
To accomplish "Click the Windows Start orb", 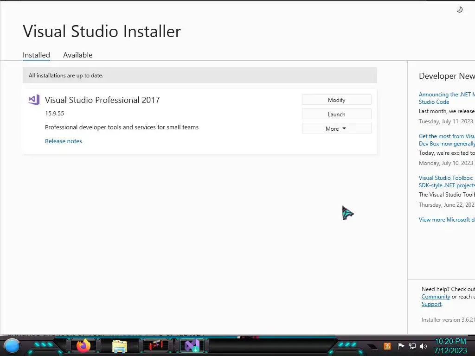I will 12,346.
